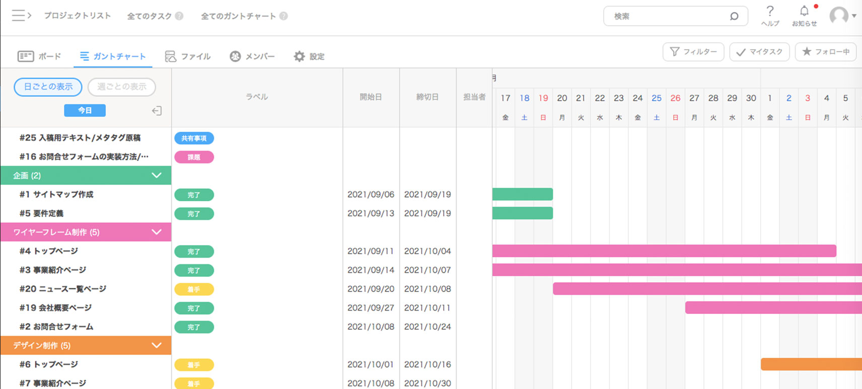Open the フィルター button
The image size is (862, 389).
point(693,52)
